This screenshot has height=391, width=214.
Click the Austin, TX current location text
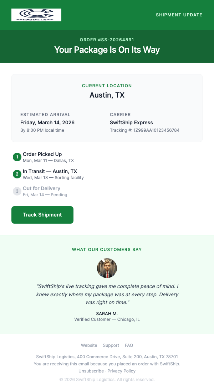point(107,95)
